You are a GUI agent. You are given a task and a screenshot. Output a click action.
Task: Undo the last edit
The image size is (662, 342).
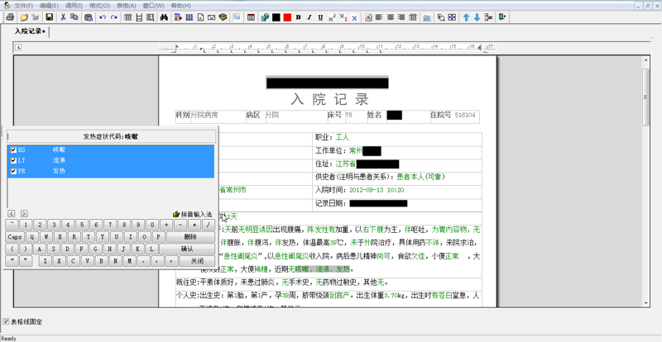pos(102,17)
